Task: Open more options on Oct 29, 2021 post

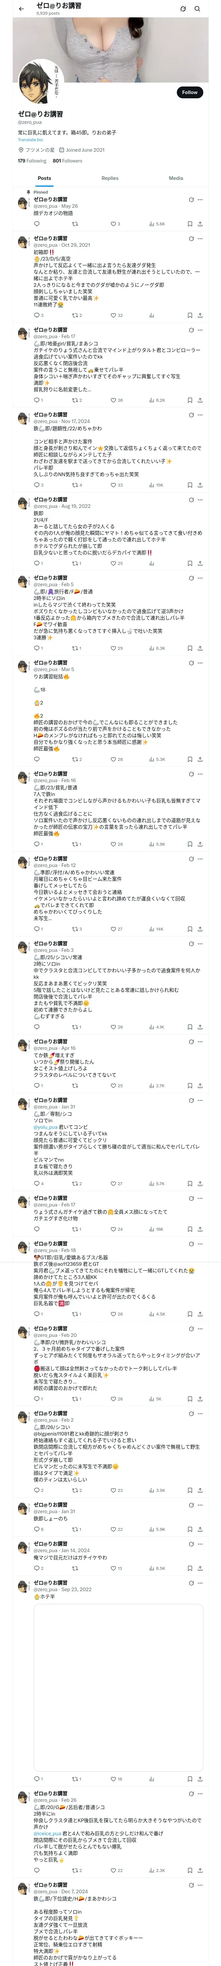Action: click(200, 239)
